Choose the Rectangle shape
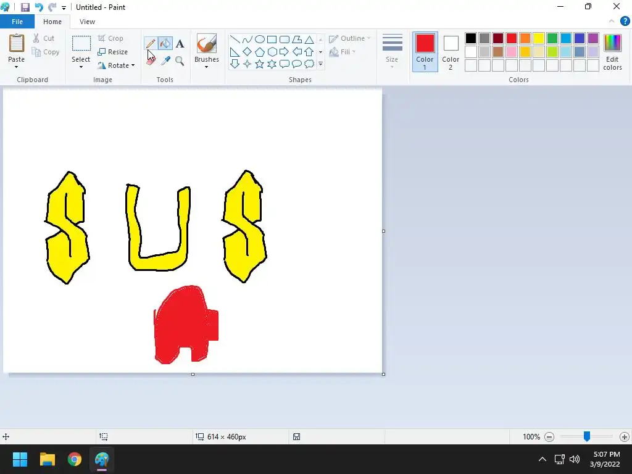632x474 pixels. point(272,39)
